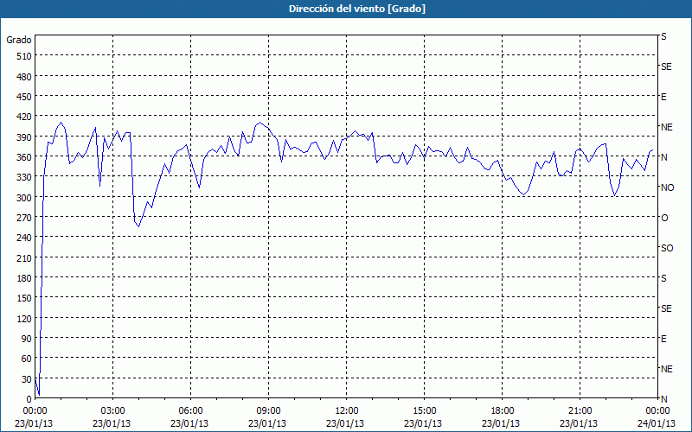
Task: Select the '18:00' time axis label
Action: tap(502, 411)
